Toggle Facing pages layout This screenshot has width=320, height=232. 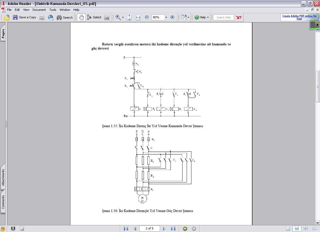[315, 229]
